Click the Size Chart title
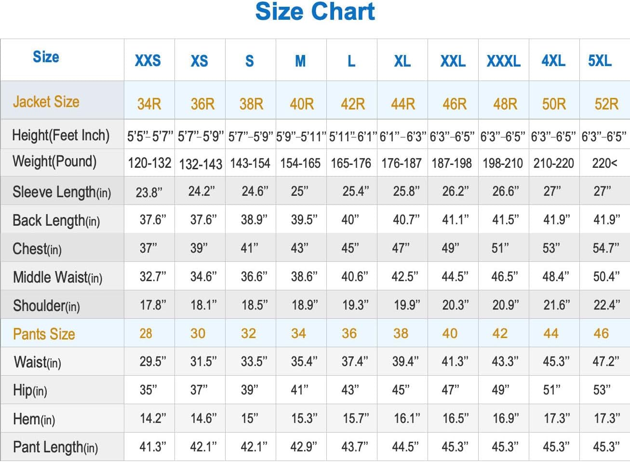Viewport: 630px width, 462px height. (315, 12)
